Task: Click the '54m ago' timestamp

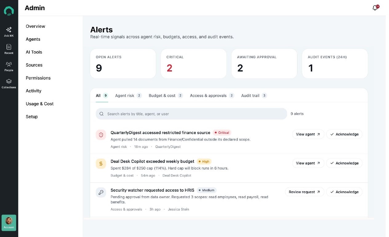Action: tap(148, 175)
